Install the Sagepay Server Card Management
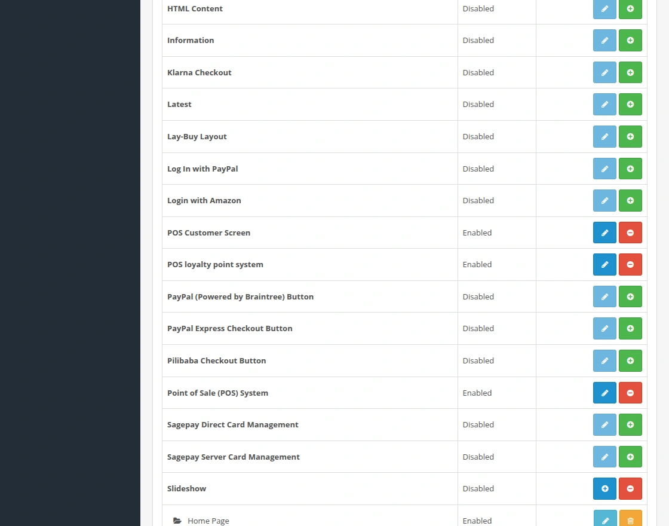Viewport: 669px width, 526px height. click(630, 457)
